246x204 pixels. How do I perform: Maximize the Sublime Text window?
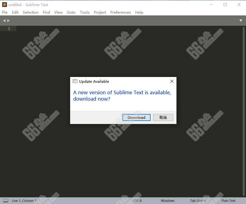(x=225, y=5)
